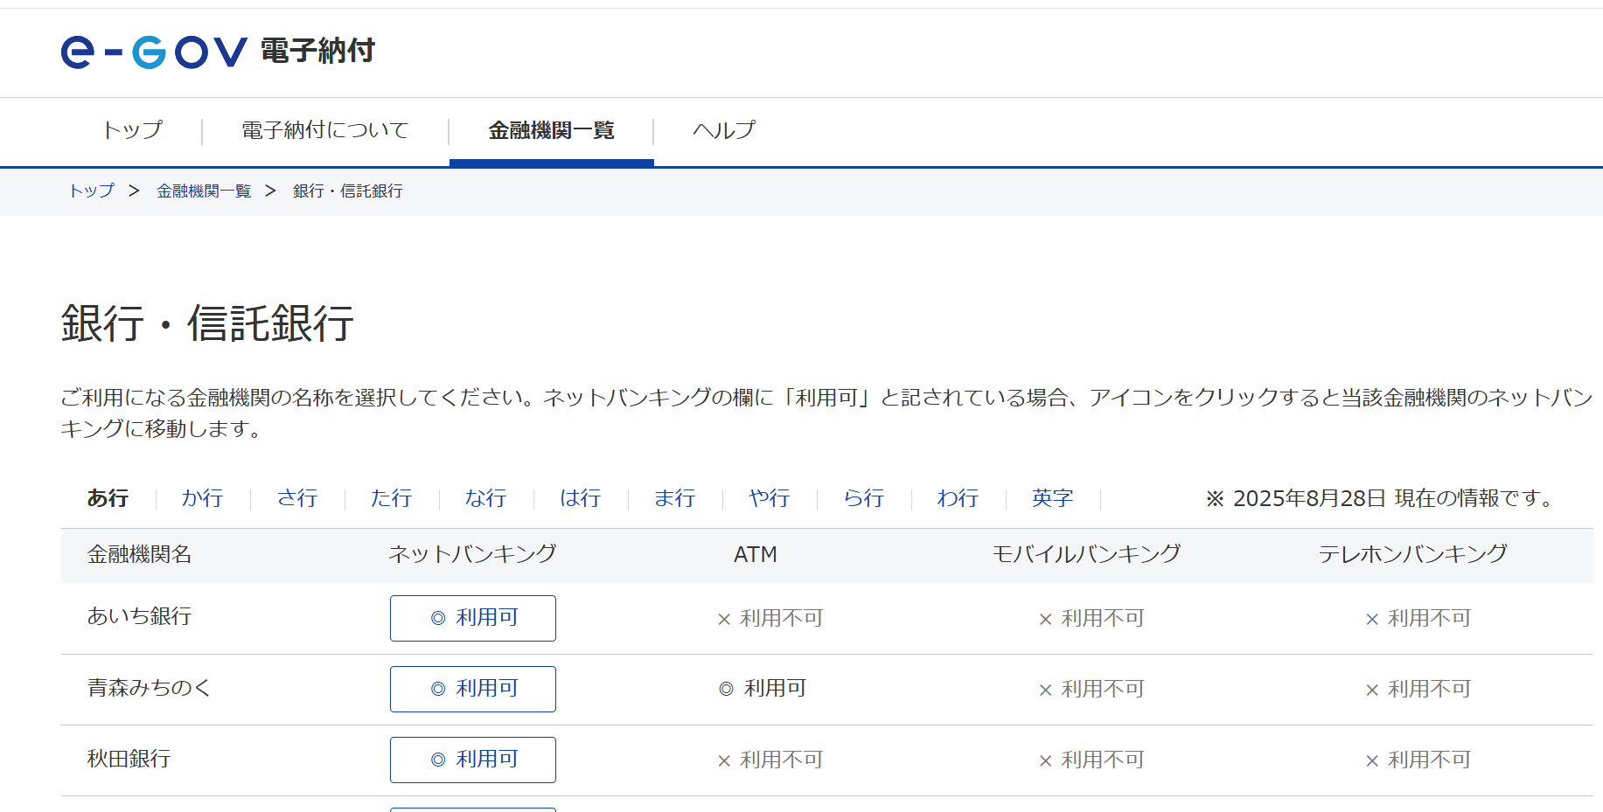Click あいち銀行 telephone banking 利用不可 cell
The width and height of the screenshot is (1603, 812).
tap(1418, 619)
